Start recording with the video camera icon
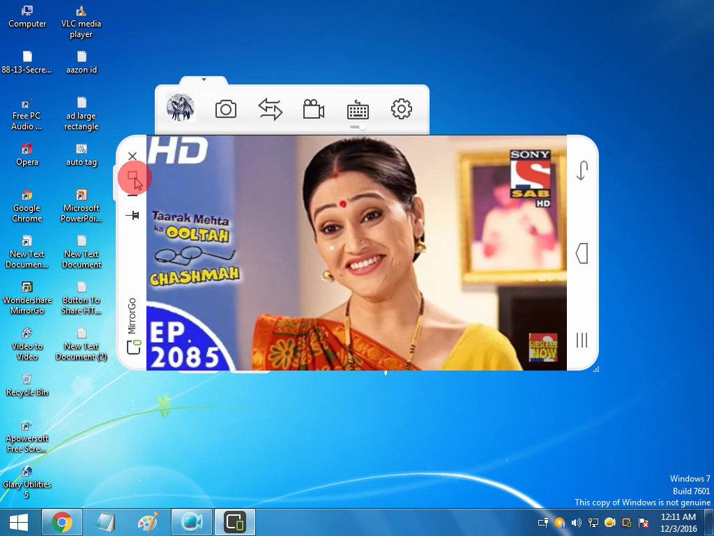The image size is (714, 536). (x=314, y=109)
